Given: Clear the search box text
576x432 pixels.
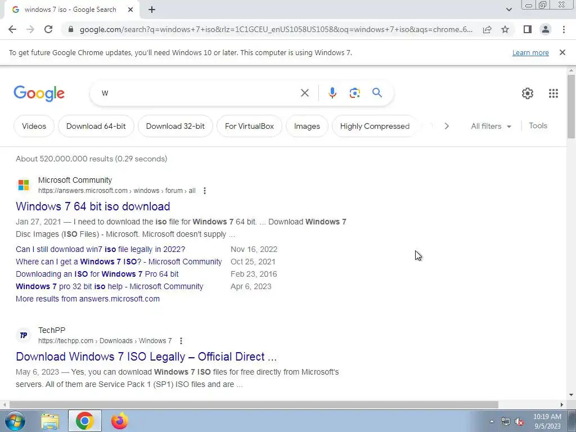Looking at the screenshot, I should click(x=304, y=93).
